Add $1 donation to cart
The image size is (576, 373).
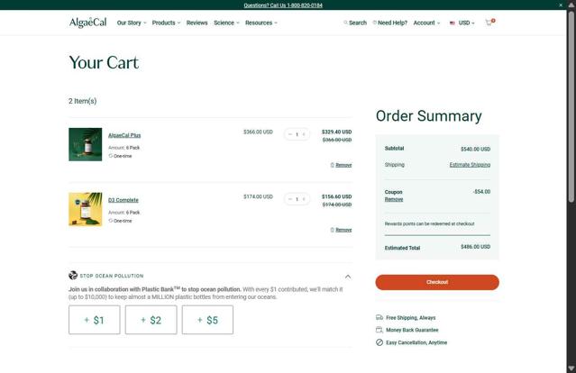[95, 320]
